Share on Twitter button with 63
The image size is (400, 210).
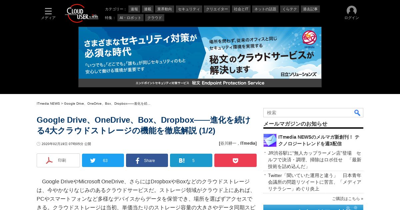[x=103, y=160]
